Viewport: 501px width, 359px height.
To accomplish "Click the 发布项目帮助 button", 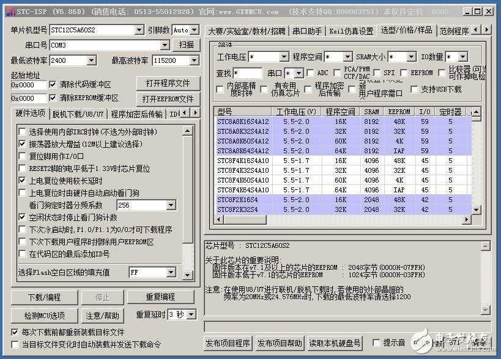I will 280,343.
